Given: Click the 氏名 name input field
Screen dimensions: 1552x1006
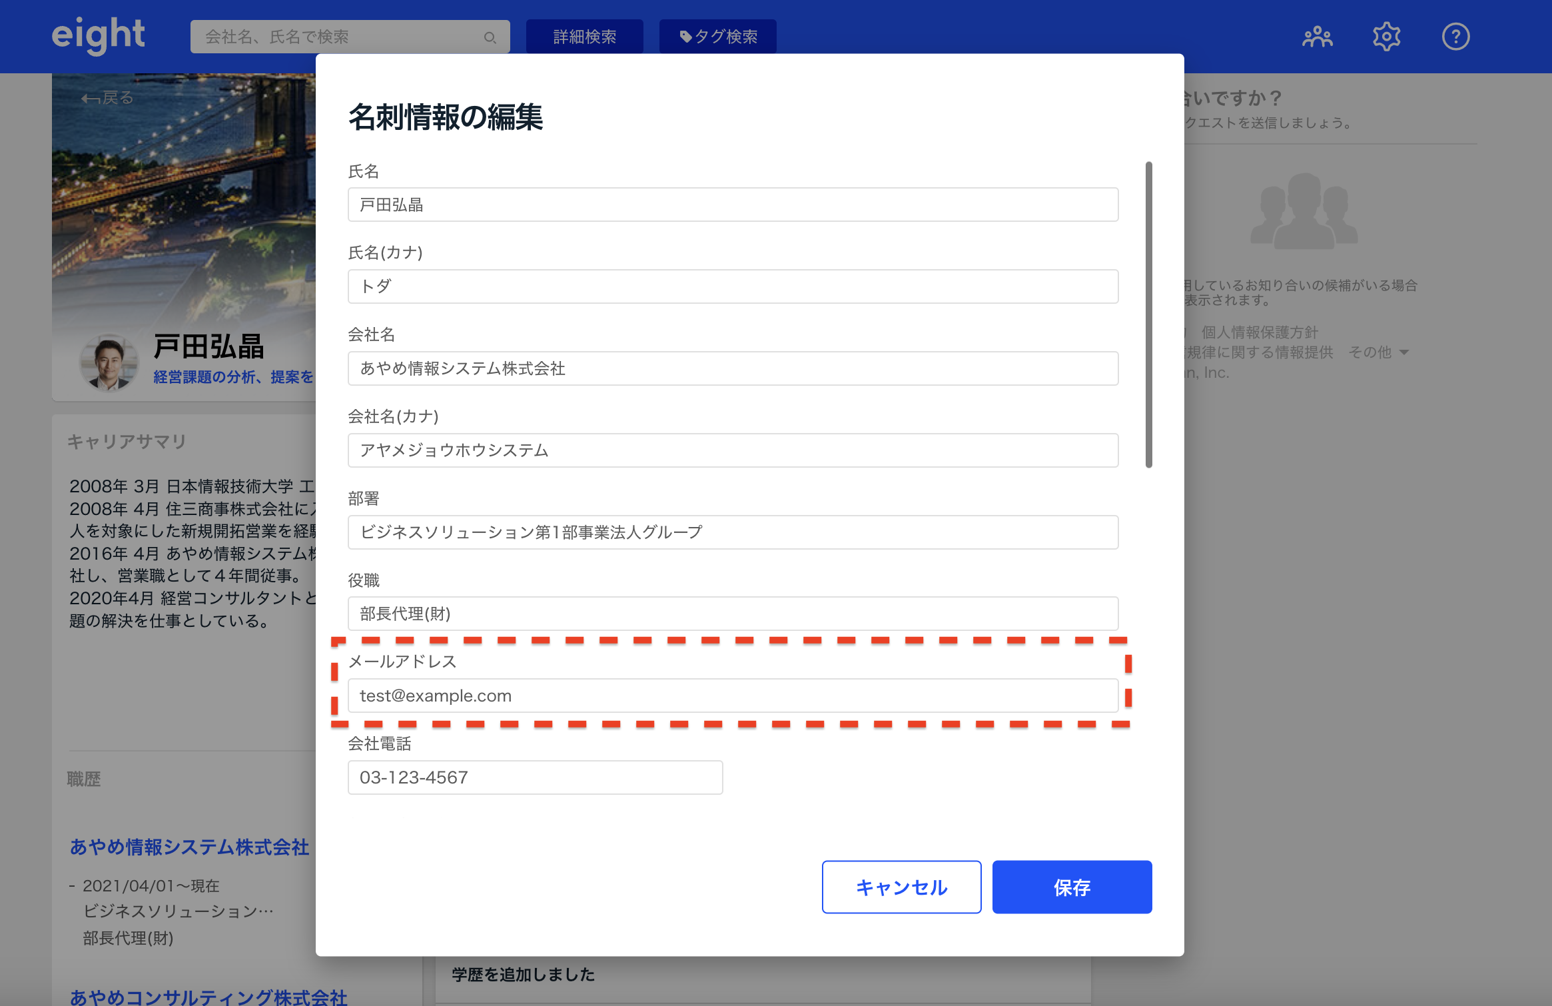Looking at the screenshot, I should 733,205.
